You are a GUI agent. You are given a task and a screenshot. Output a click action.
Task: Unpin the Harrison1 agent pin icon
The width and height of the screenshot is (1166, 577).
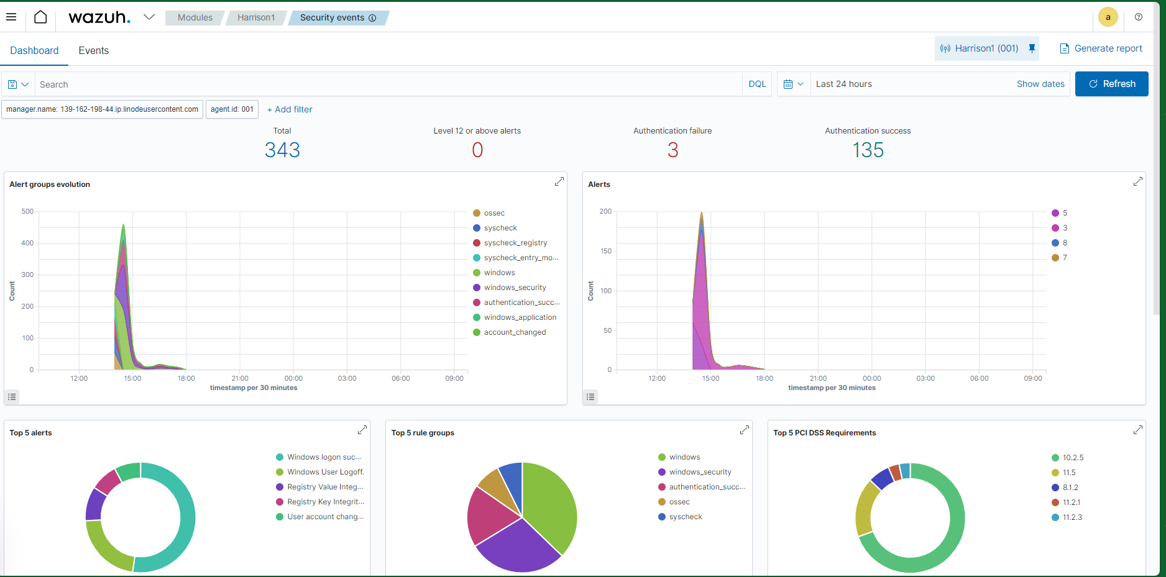click(x=1032, y=48)
